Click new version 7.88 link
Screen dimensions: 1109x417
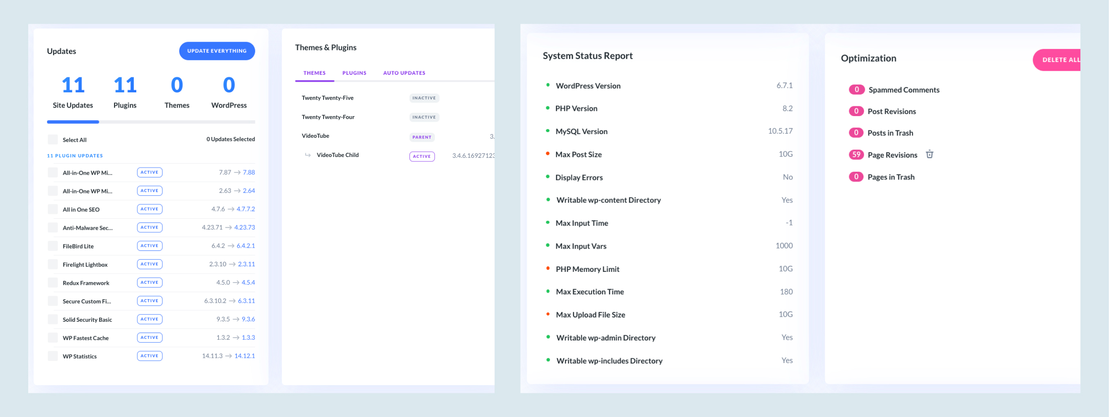(x=249, y=172)
